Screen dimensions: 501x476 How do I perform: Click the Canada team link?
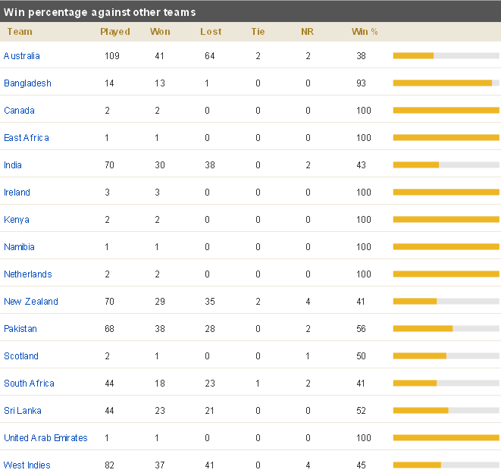pos(19,111)
